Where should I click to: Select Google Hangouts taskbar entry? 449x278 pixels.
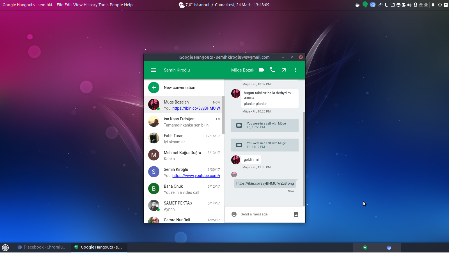pos(99,247)
